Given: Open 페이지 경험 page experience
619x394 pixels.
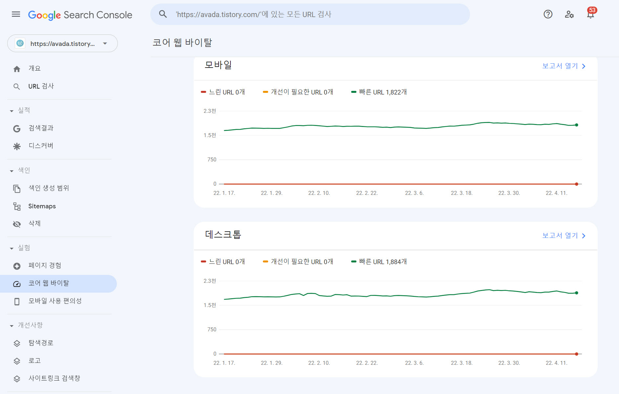Looking at the screenshot, I should point(46,265).
